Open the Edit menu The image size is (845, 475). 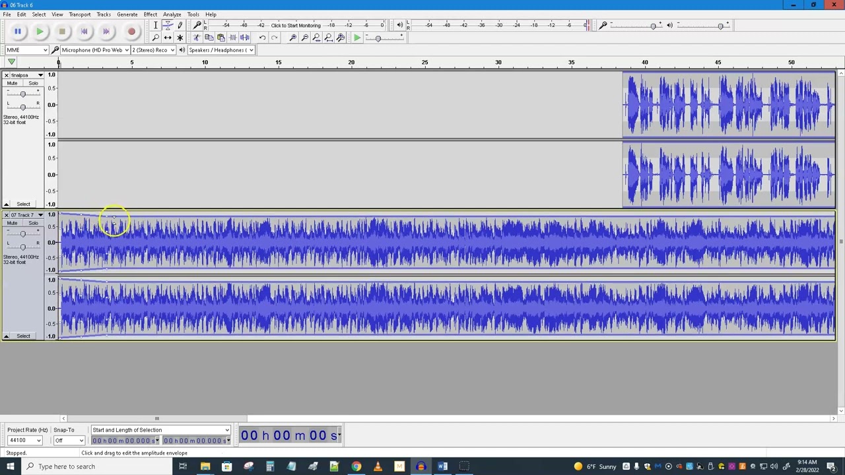[x=21, y=14]
